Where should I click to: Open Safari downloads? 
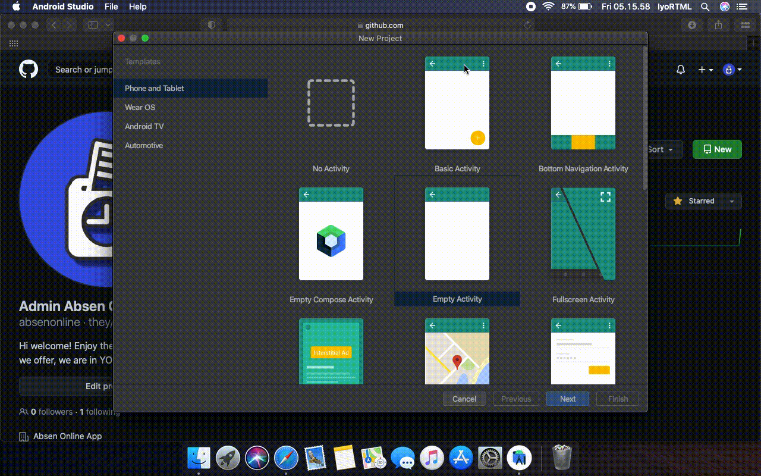[x=692, y=25]
